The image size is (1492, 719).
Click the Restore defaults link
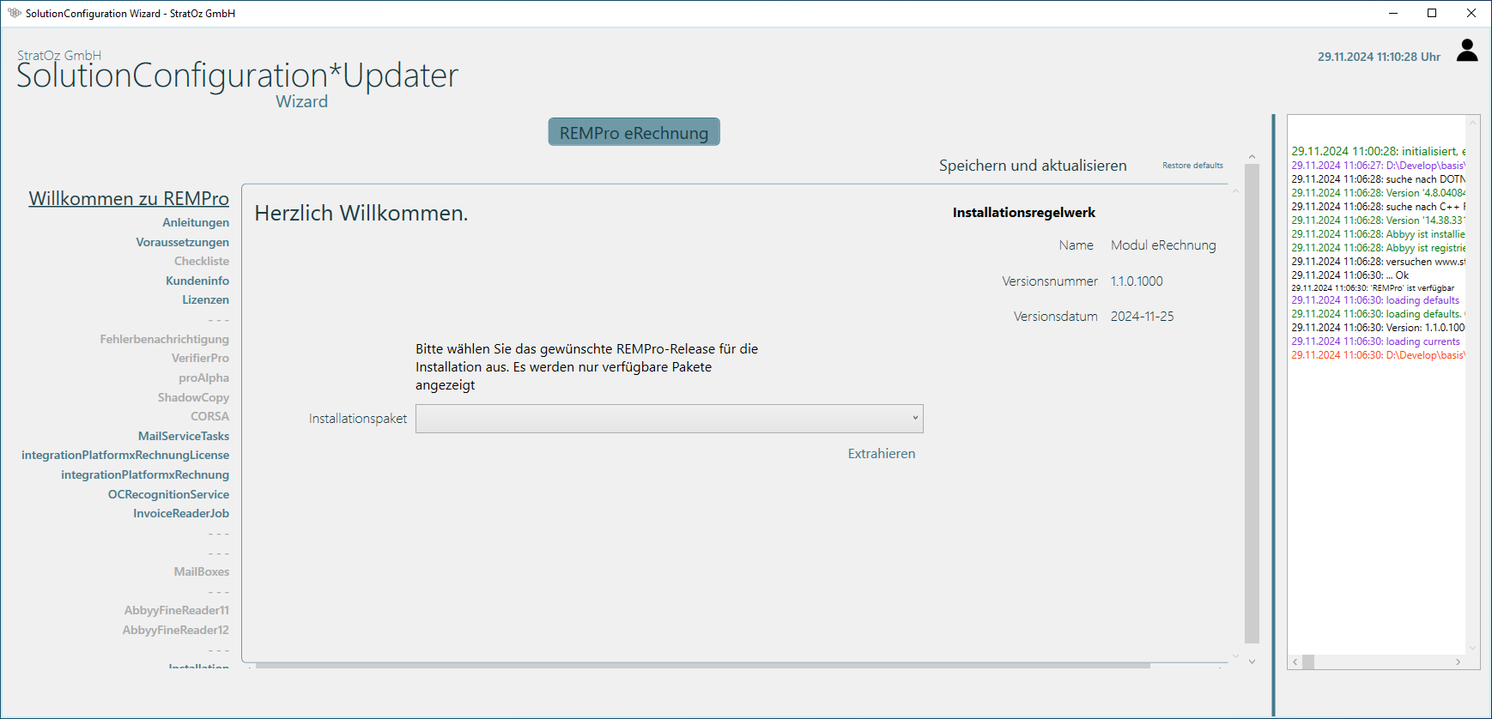[x=1192, y=166]
